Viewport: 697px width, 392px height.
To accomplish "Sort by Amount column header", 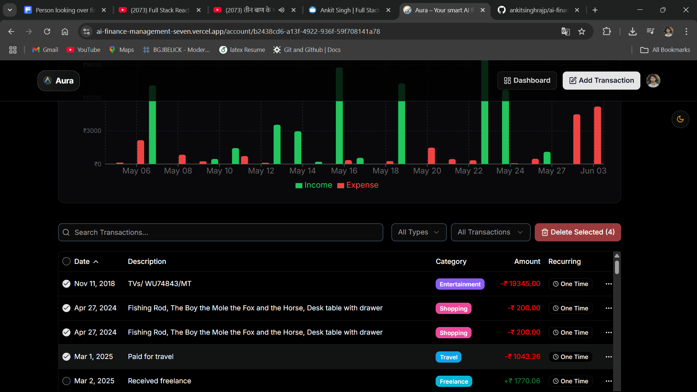I will [527, 261].
